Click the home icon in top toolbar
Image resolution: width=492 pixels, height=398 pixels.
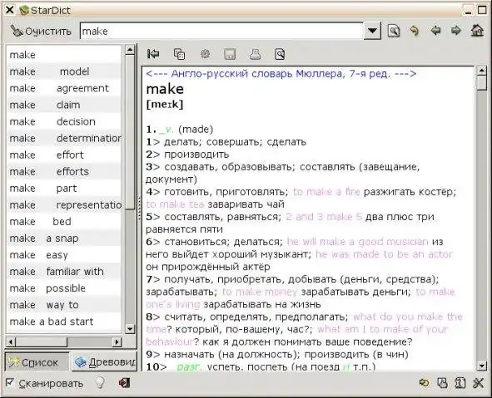[477, 31]
